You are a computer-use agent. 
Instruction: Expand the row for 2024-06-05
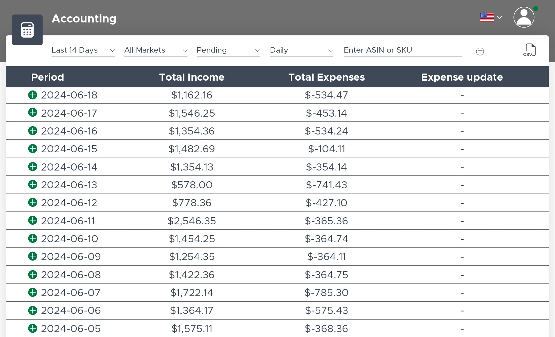(x=33, y=328)
